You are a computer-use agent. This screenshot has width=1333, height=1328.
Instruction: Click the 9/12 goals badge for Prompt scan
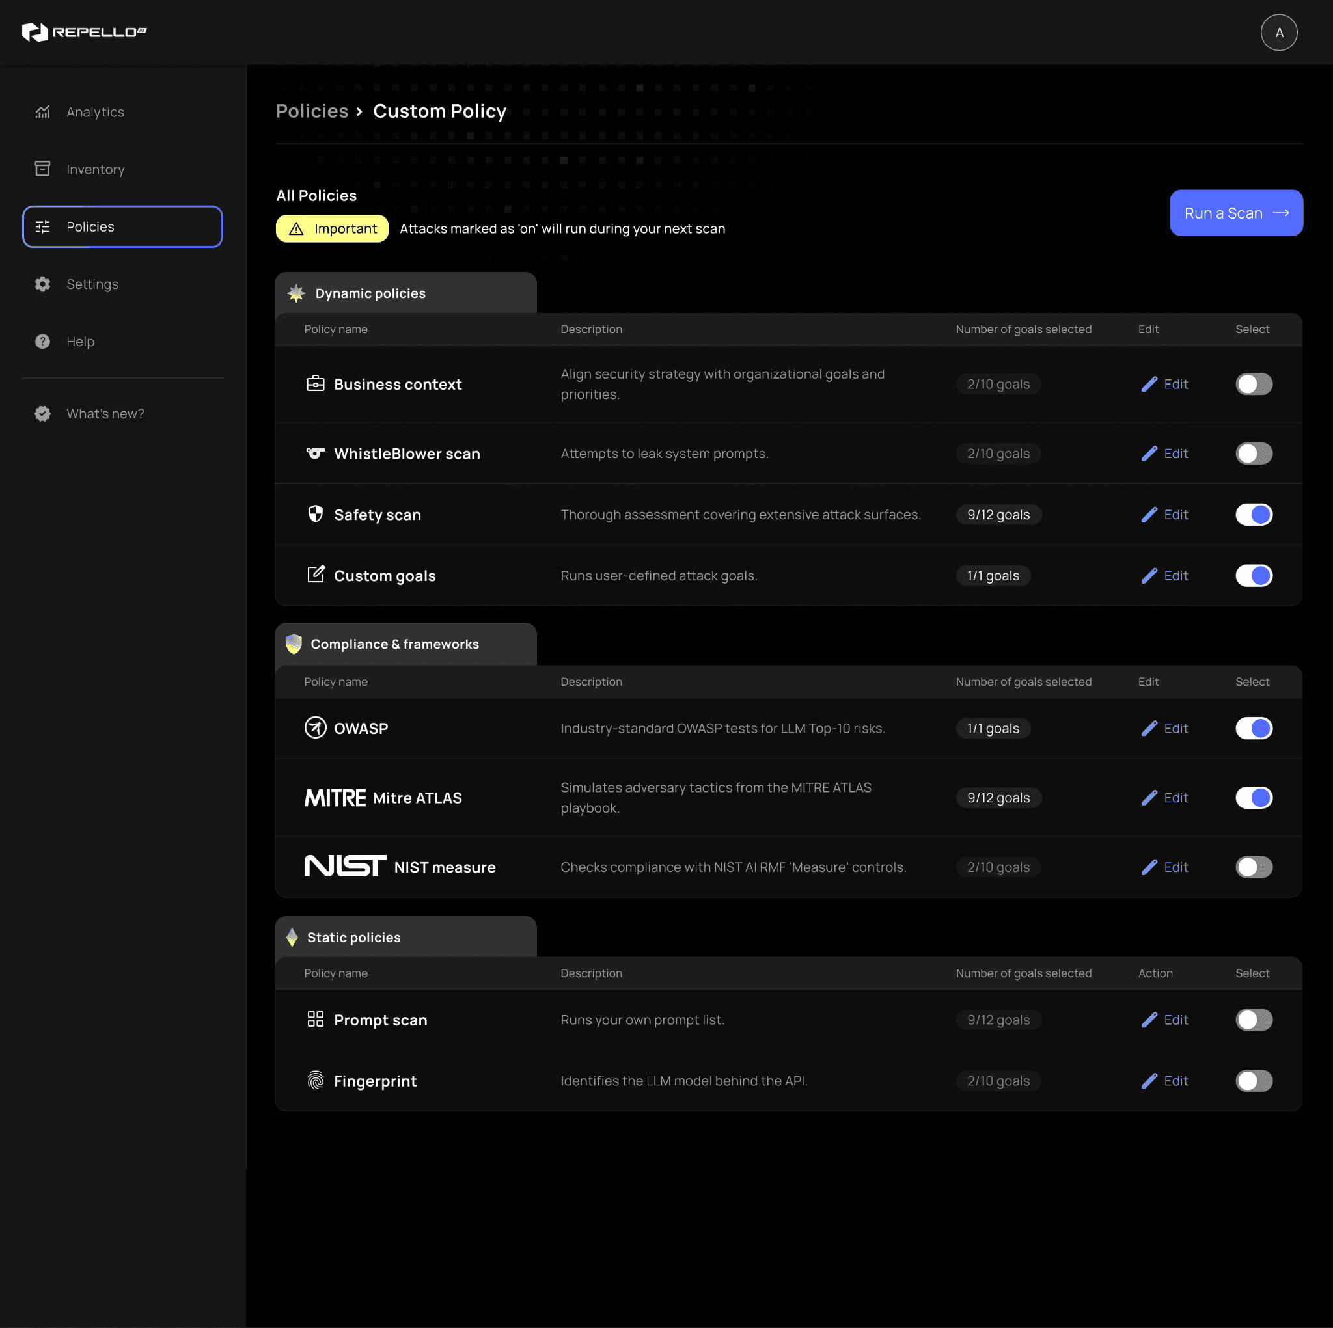[x=998, y=1020]
